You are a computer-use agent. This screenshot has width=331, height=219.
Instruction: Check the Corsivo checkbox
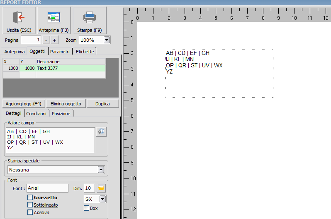coord(30,212)
